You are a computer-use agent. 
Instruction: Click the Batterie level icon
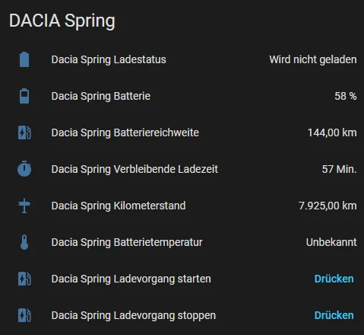(24, 96)
